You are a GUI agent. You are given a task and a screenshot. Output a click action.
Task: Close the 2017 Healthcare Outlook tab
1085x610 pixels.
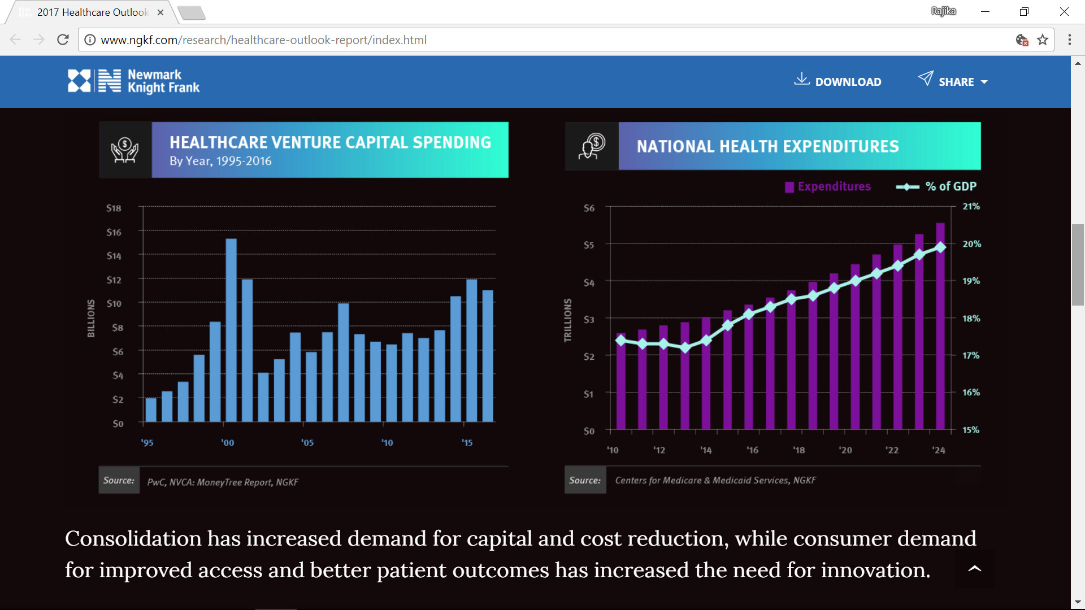tap(160, 12)
